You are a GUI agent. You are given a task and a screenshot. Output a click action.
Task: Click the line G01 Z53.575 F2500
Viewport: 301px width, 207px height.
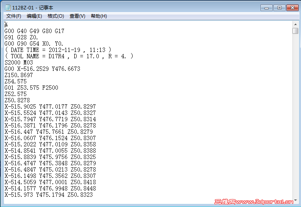coord(31,88)
